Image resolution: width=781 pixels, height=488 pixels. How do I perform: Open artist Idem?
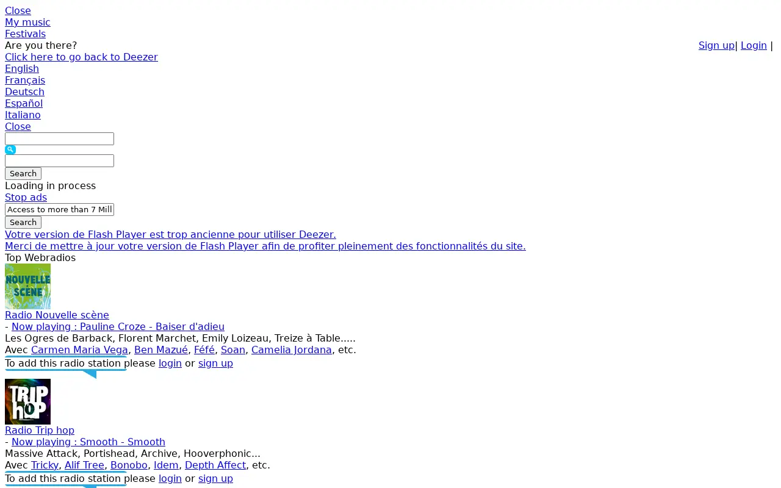coord(166,465)
